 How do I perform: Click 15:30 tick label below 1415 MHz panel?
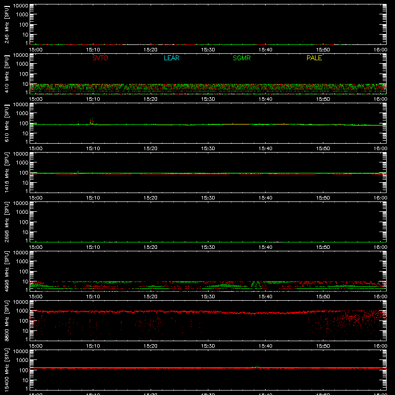point(208,198)
